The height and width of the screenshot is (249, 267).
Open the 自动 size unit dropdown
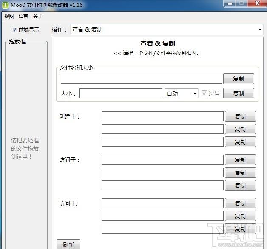click(182, 93)
